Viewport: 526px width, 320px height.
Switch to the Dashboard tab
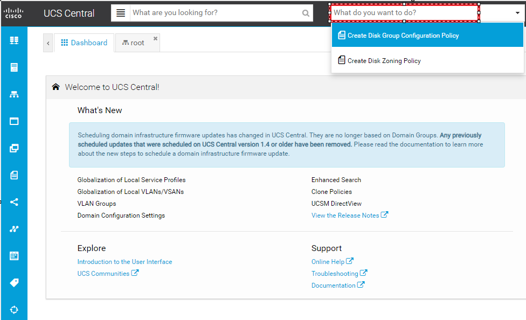[x=84, y=43]
